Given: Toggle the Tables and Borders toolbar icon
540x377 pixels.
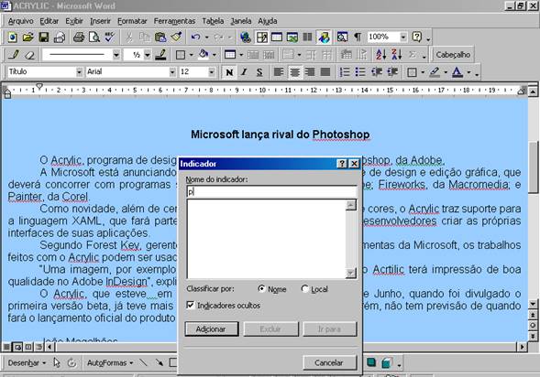Looking at the screenshot, I should pos(261,38).
